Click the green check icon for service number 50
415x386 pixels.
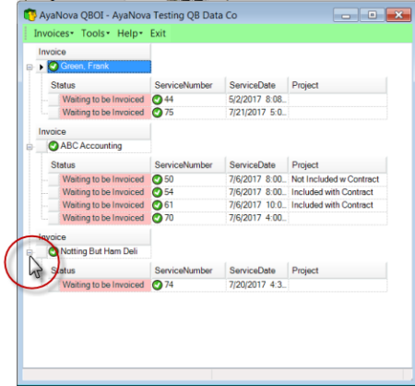[x=158, y=179]
